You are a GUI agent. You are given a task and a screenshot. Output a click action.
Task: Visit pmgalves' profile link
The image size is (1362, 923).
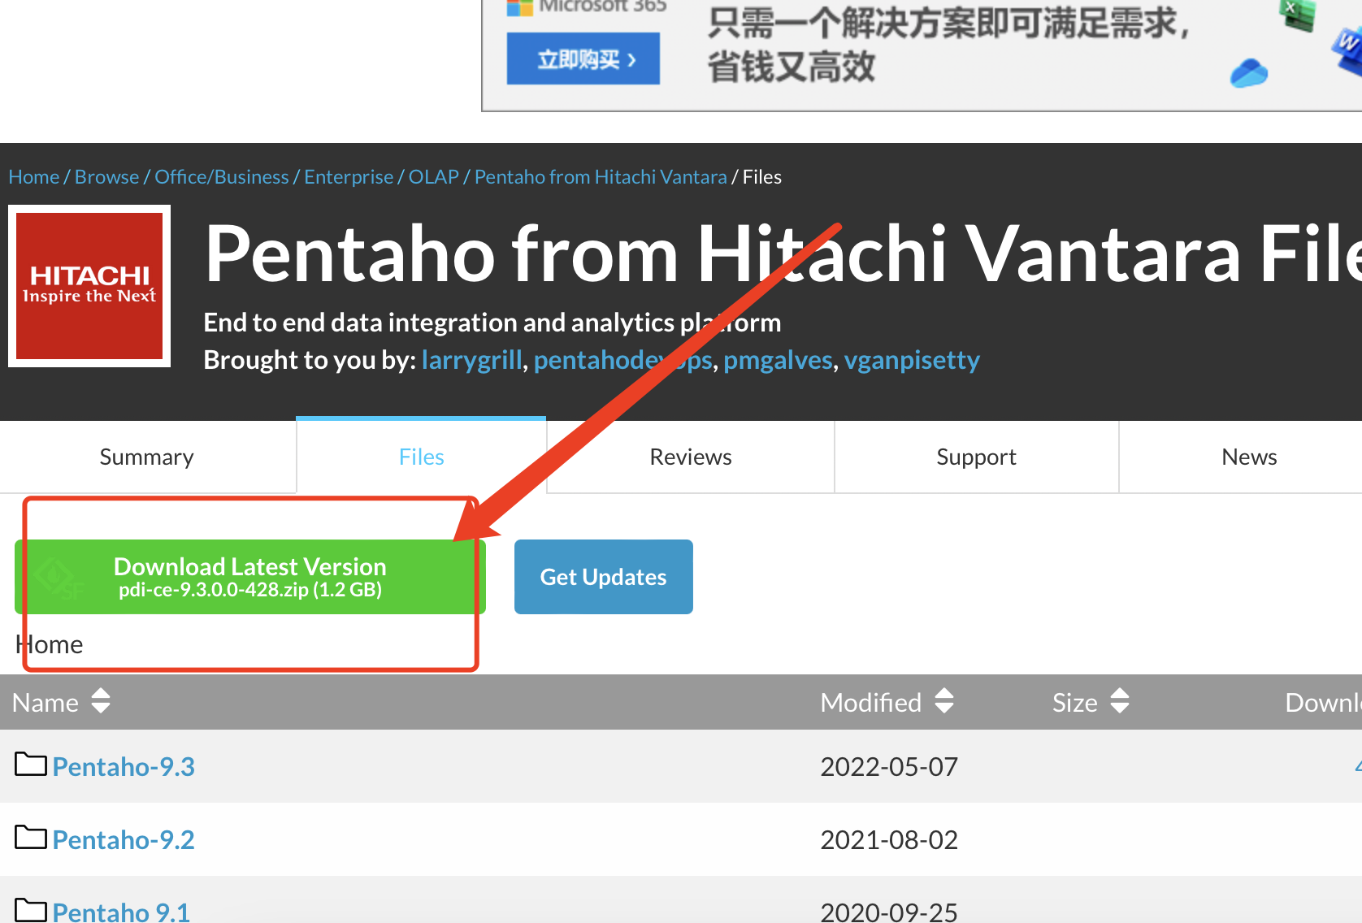click(x=779, y=360)
